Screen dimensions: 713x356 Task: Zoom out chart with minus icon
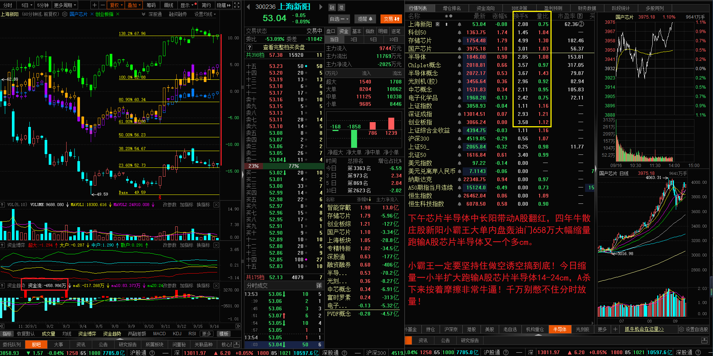point(102,5)
